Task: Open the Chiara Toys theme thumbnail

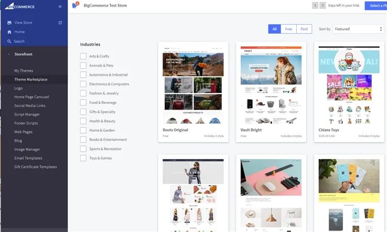Action: tap(349, 85)
